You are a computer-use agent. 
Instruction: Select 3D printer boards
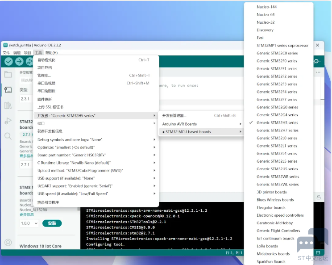pyautogui.click(x=278, y=192)
